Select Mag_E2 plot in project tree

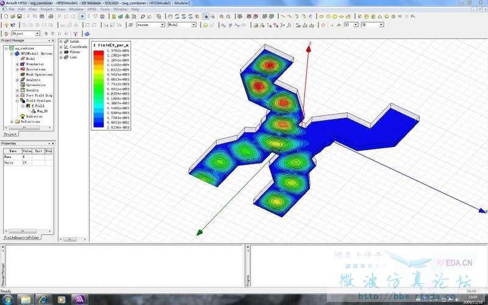[42, 111]
